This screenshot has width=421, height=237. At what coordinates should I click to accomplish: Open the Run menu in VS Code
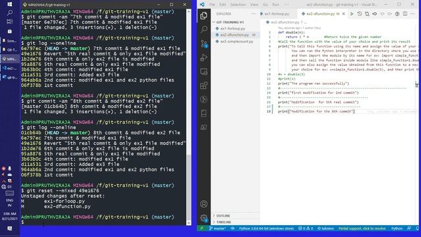pyautogui.click(x=276, y=5)
